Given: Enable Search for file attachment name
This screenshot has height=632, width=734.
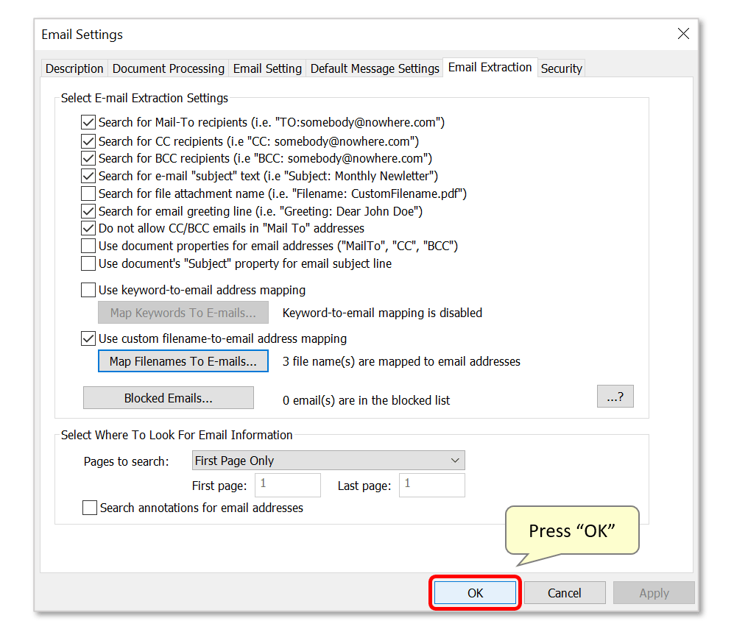Looking at the screenshot, I should [x=88, y=193].
